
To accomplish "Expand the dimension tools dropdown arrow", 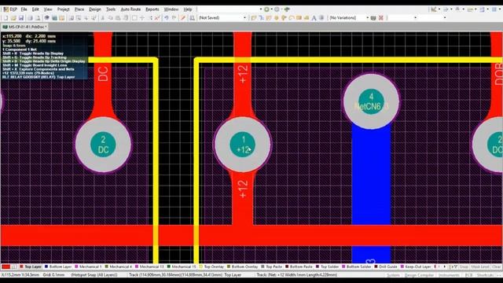I will (x=475, y=9).
